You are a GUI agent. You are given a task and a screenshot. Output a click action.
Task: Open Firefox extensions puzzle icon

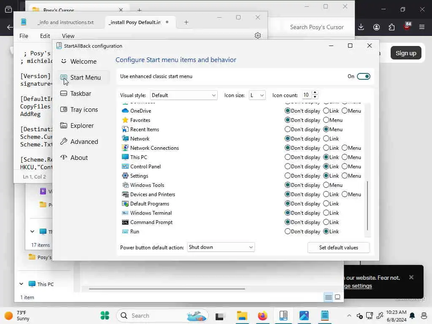point(391,27)
